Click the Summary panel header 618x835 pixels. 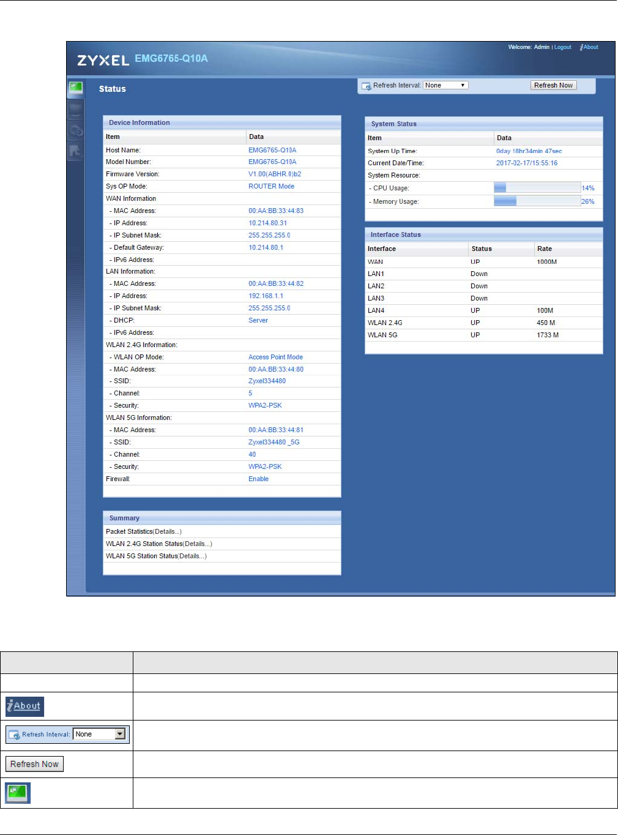(x=222, y=518)
